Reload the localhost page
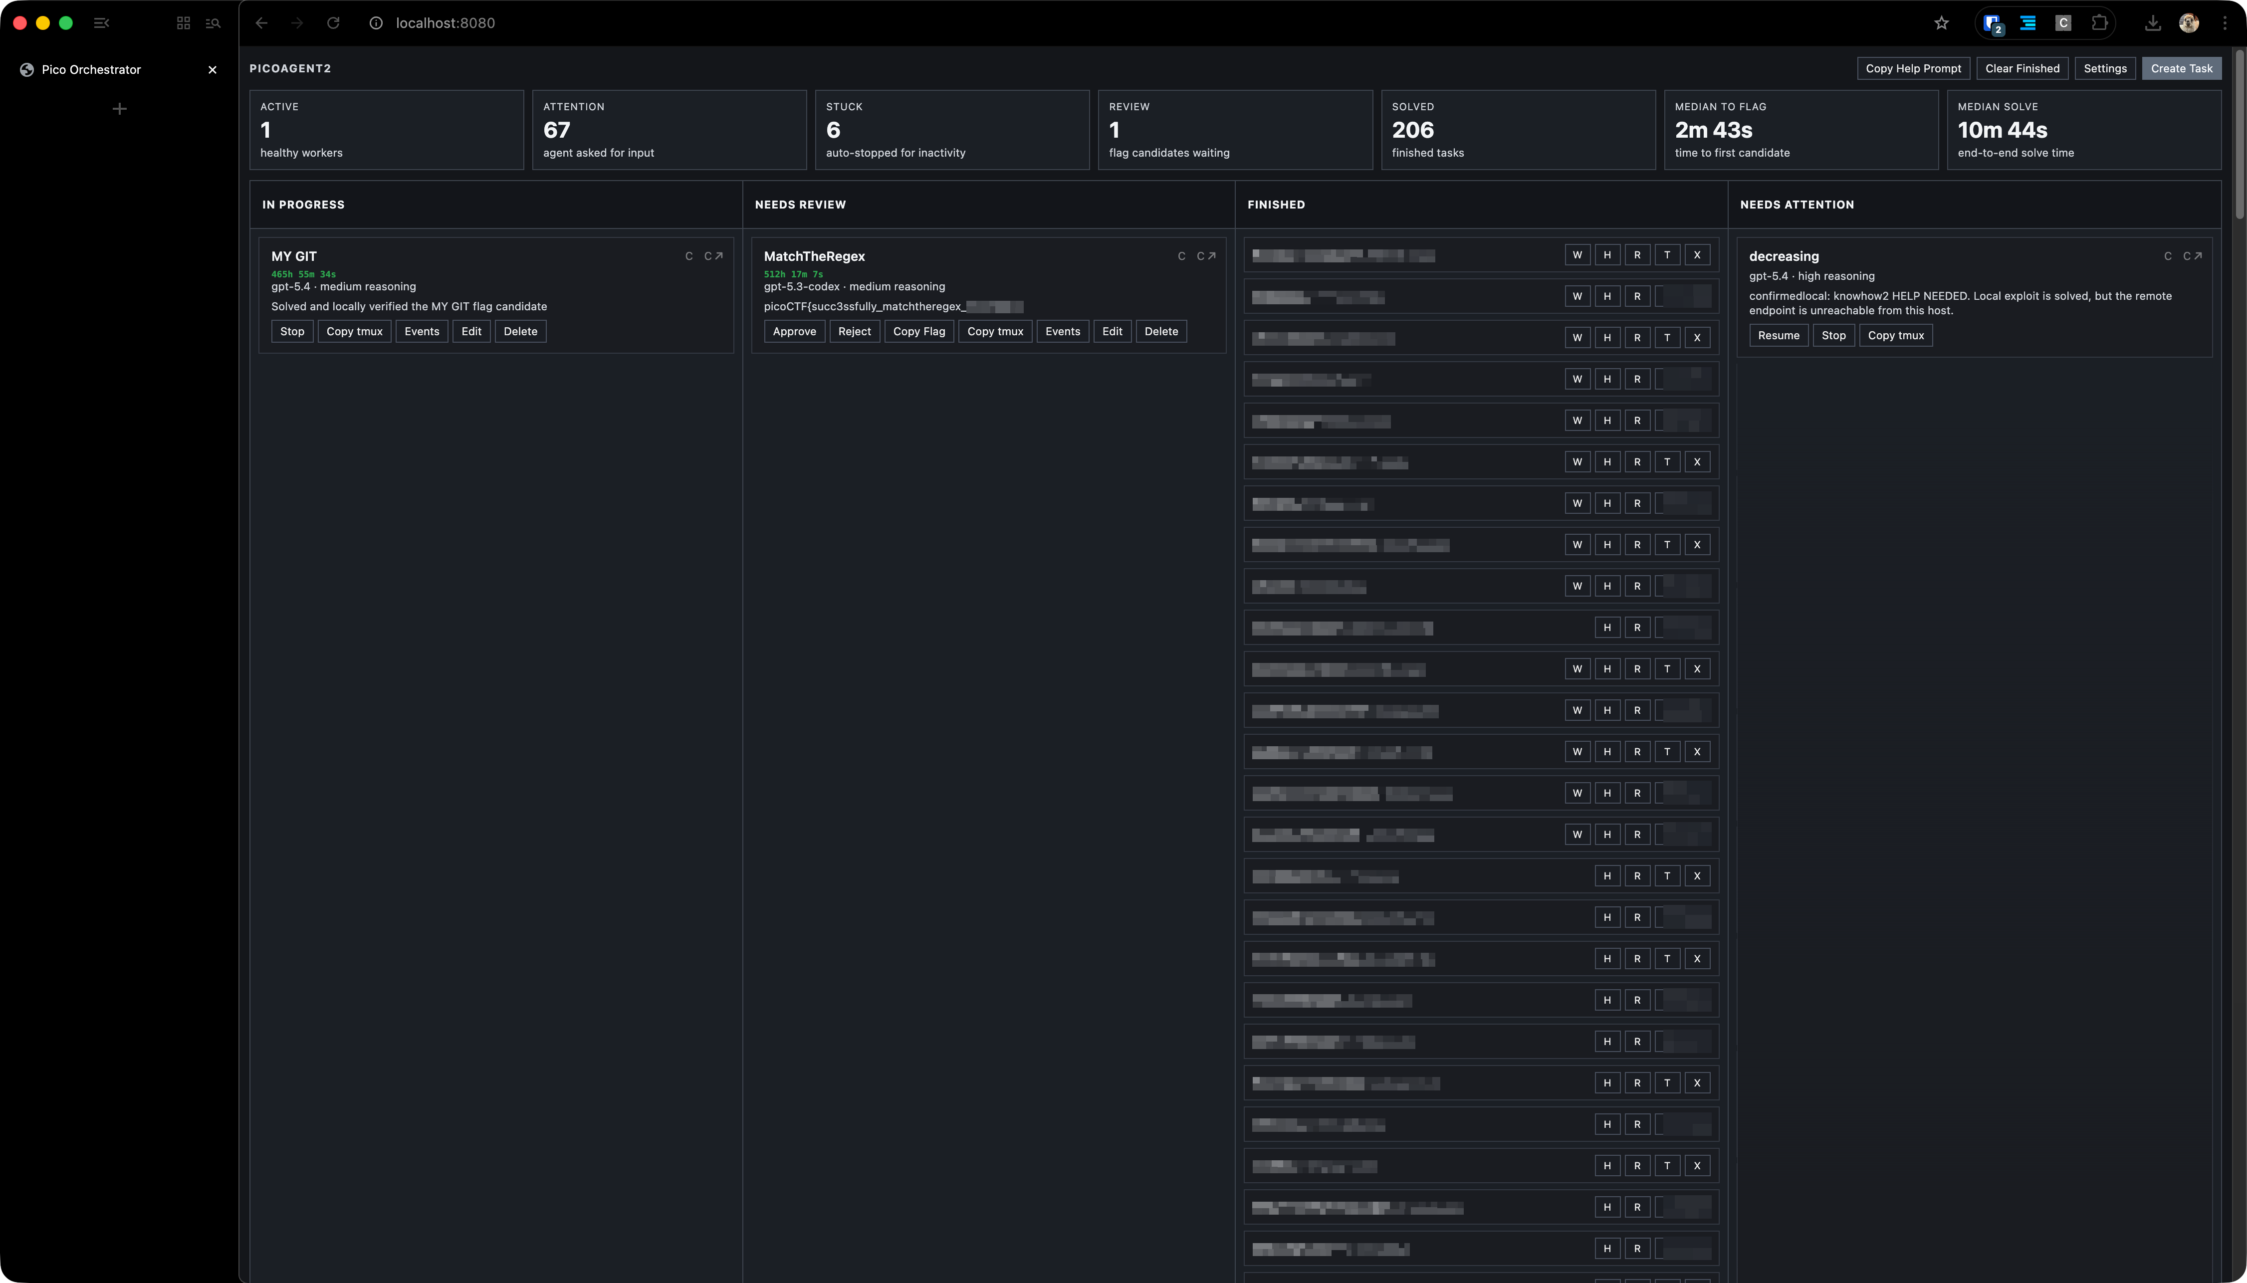The height and width of the screenshot is (1283, 2247). (333, 24)
